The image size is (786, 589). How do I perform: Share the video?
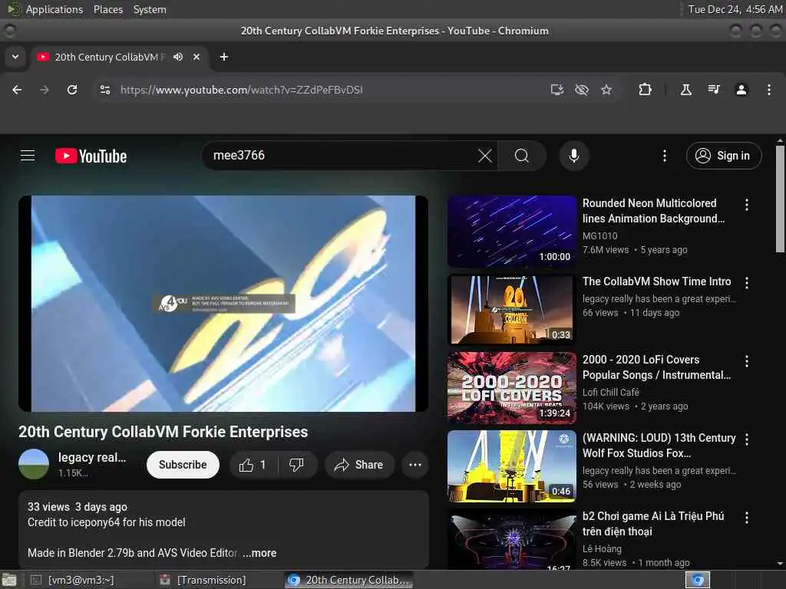click(359, 465)
